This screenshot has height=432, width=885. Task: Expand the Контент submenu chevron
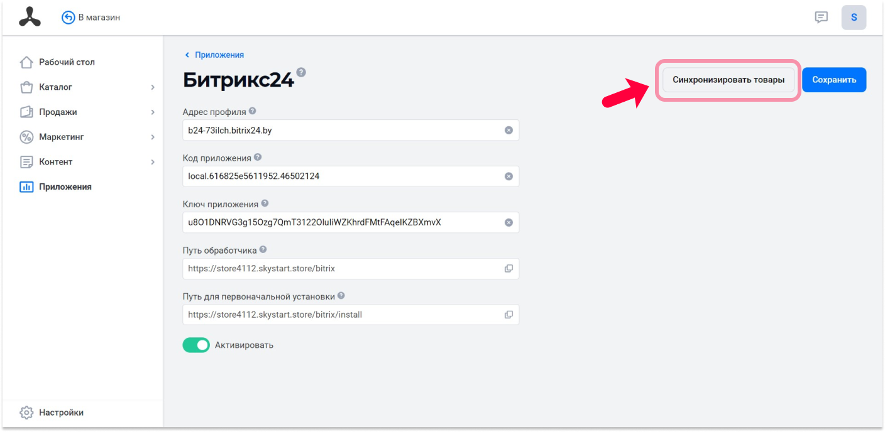click(x=153, y=162)
